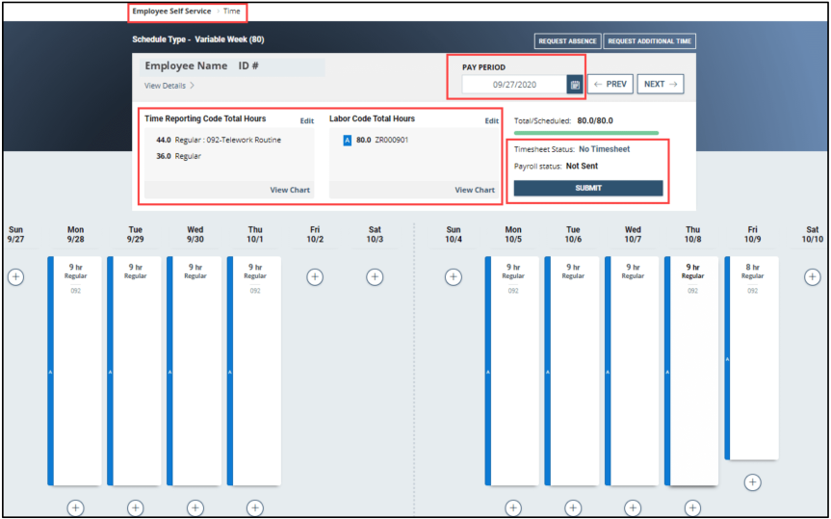Add time entry for Sun 9/27
The width and height of the screenshot is (831, 519).
coord(16,277)
